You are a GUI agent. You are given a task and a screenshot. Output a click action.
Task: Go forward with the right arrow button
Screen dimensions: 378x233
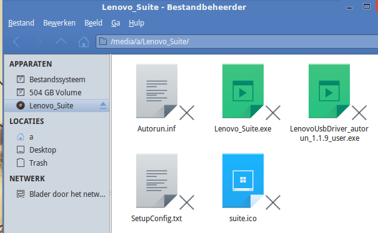pyautogui.click(x=39, y=42)
